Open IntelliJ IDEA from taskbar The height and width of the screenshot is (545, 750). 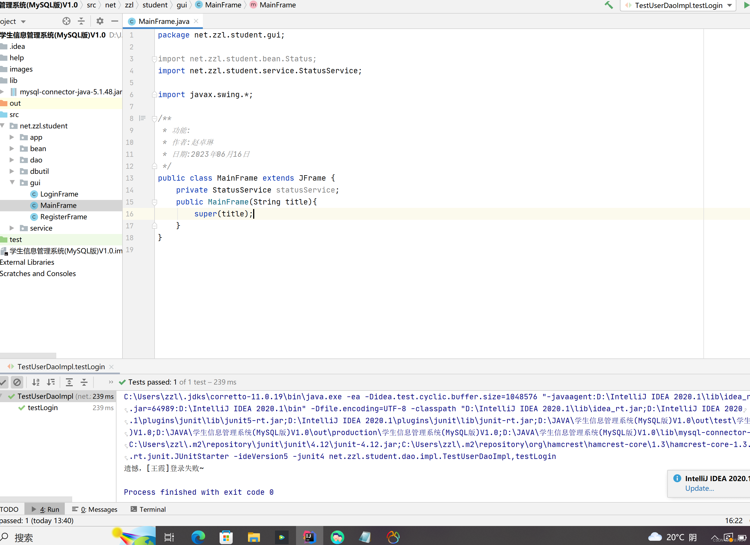point(309,537)
